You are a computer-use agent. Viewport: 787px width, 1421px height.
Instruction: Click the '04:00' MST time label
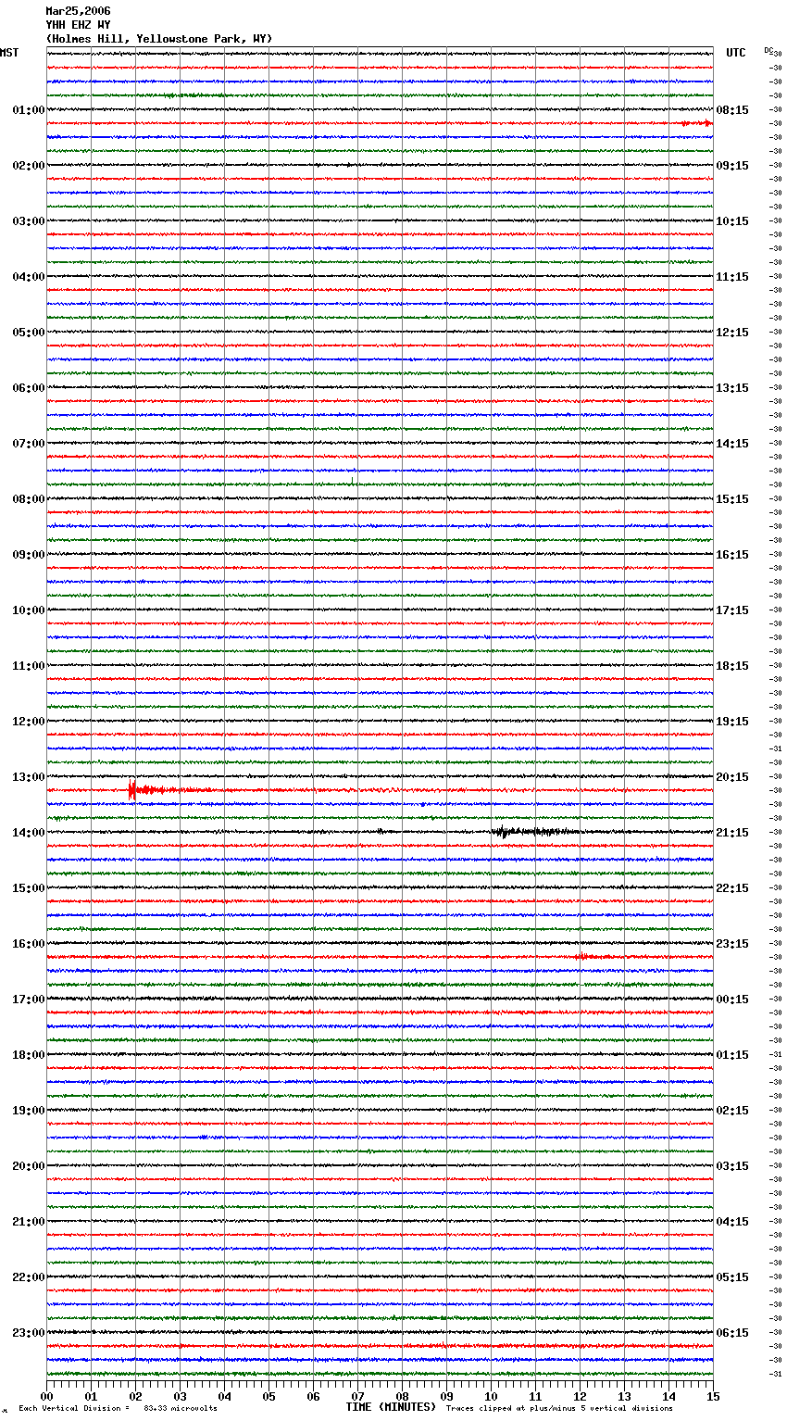[x=29, y=277]
